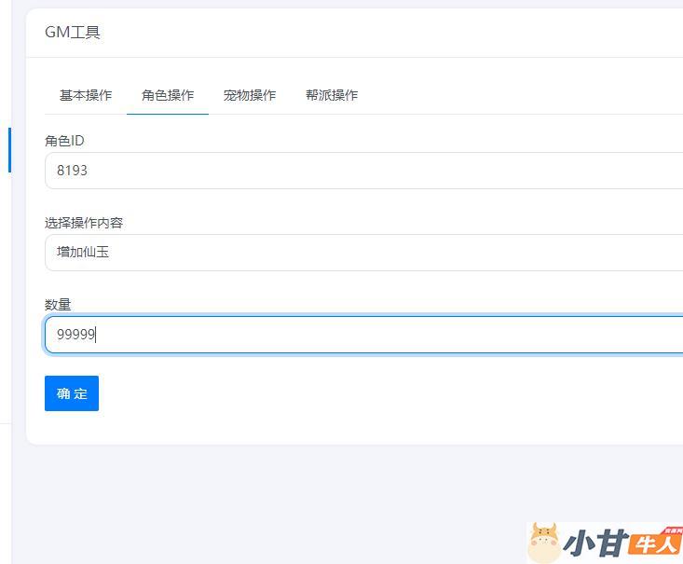This screenshot has height=564, width=683.
Task: Click the 数量 field containing 99999
Action: click(x=363, y=335)
